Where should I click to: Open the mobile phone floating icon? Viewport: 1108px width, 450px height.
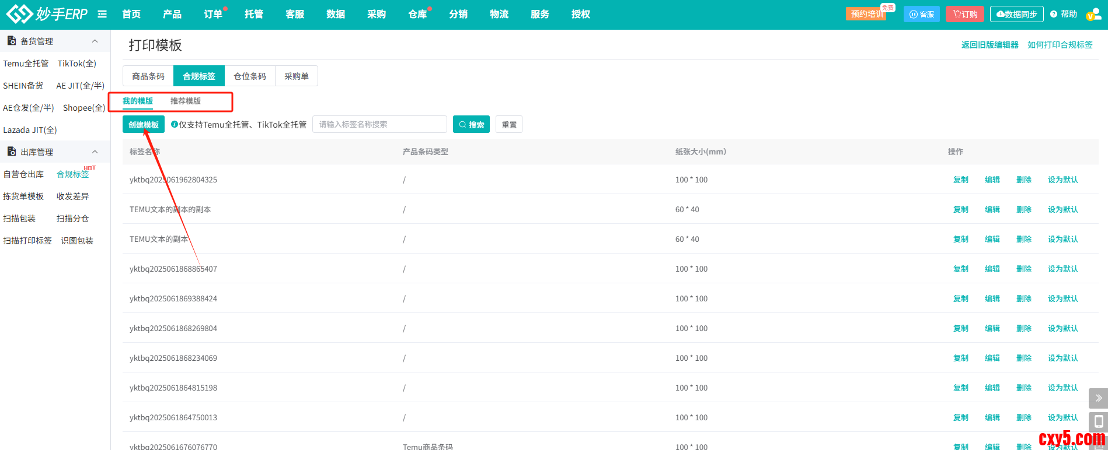[x=1098, y=421]
